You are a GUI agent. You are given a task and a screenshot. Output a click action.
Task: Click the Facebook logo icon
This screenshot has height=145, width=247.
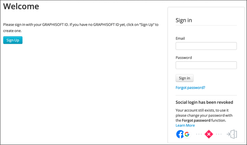[x=180, y=134]
